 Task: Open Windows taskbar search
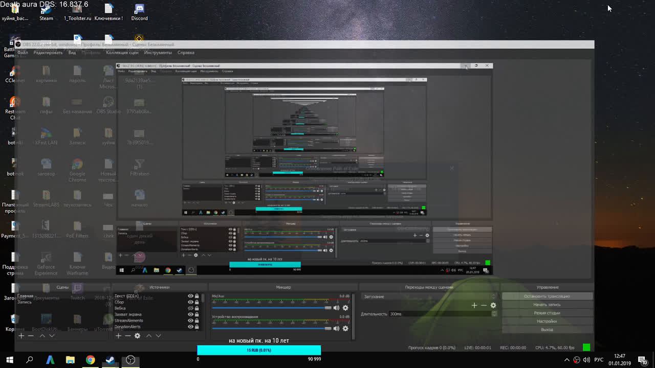(x=30, y=360)
